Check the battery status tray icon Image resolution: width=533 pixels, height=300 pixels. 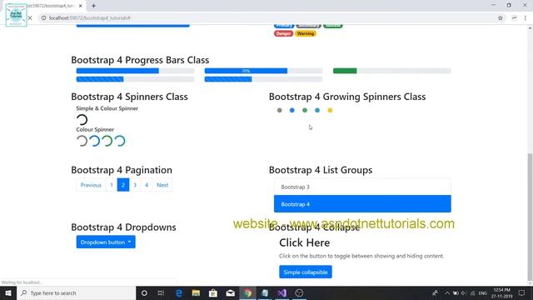pos(456,292)
